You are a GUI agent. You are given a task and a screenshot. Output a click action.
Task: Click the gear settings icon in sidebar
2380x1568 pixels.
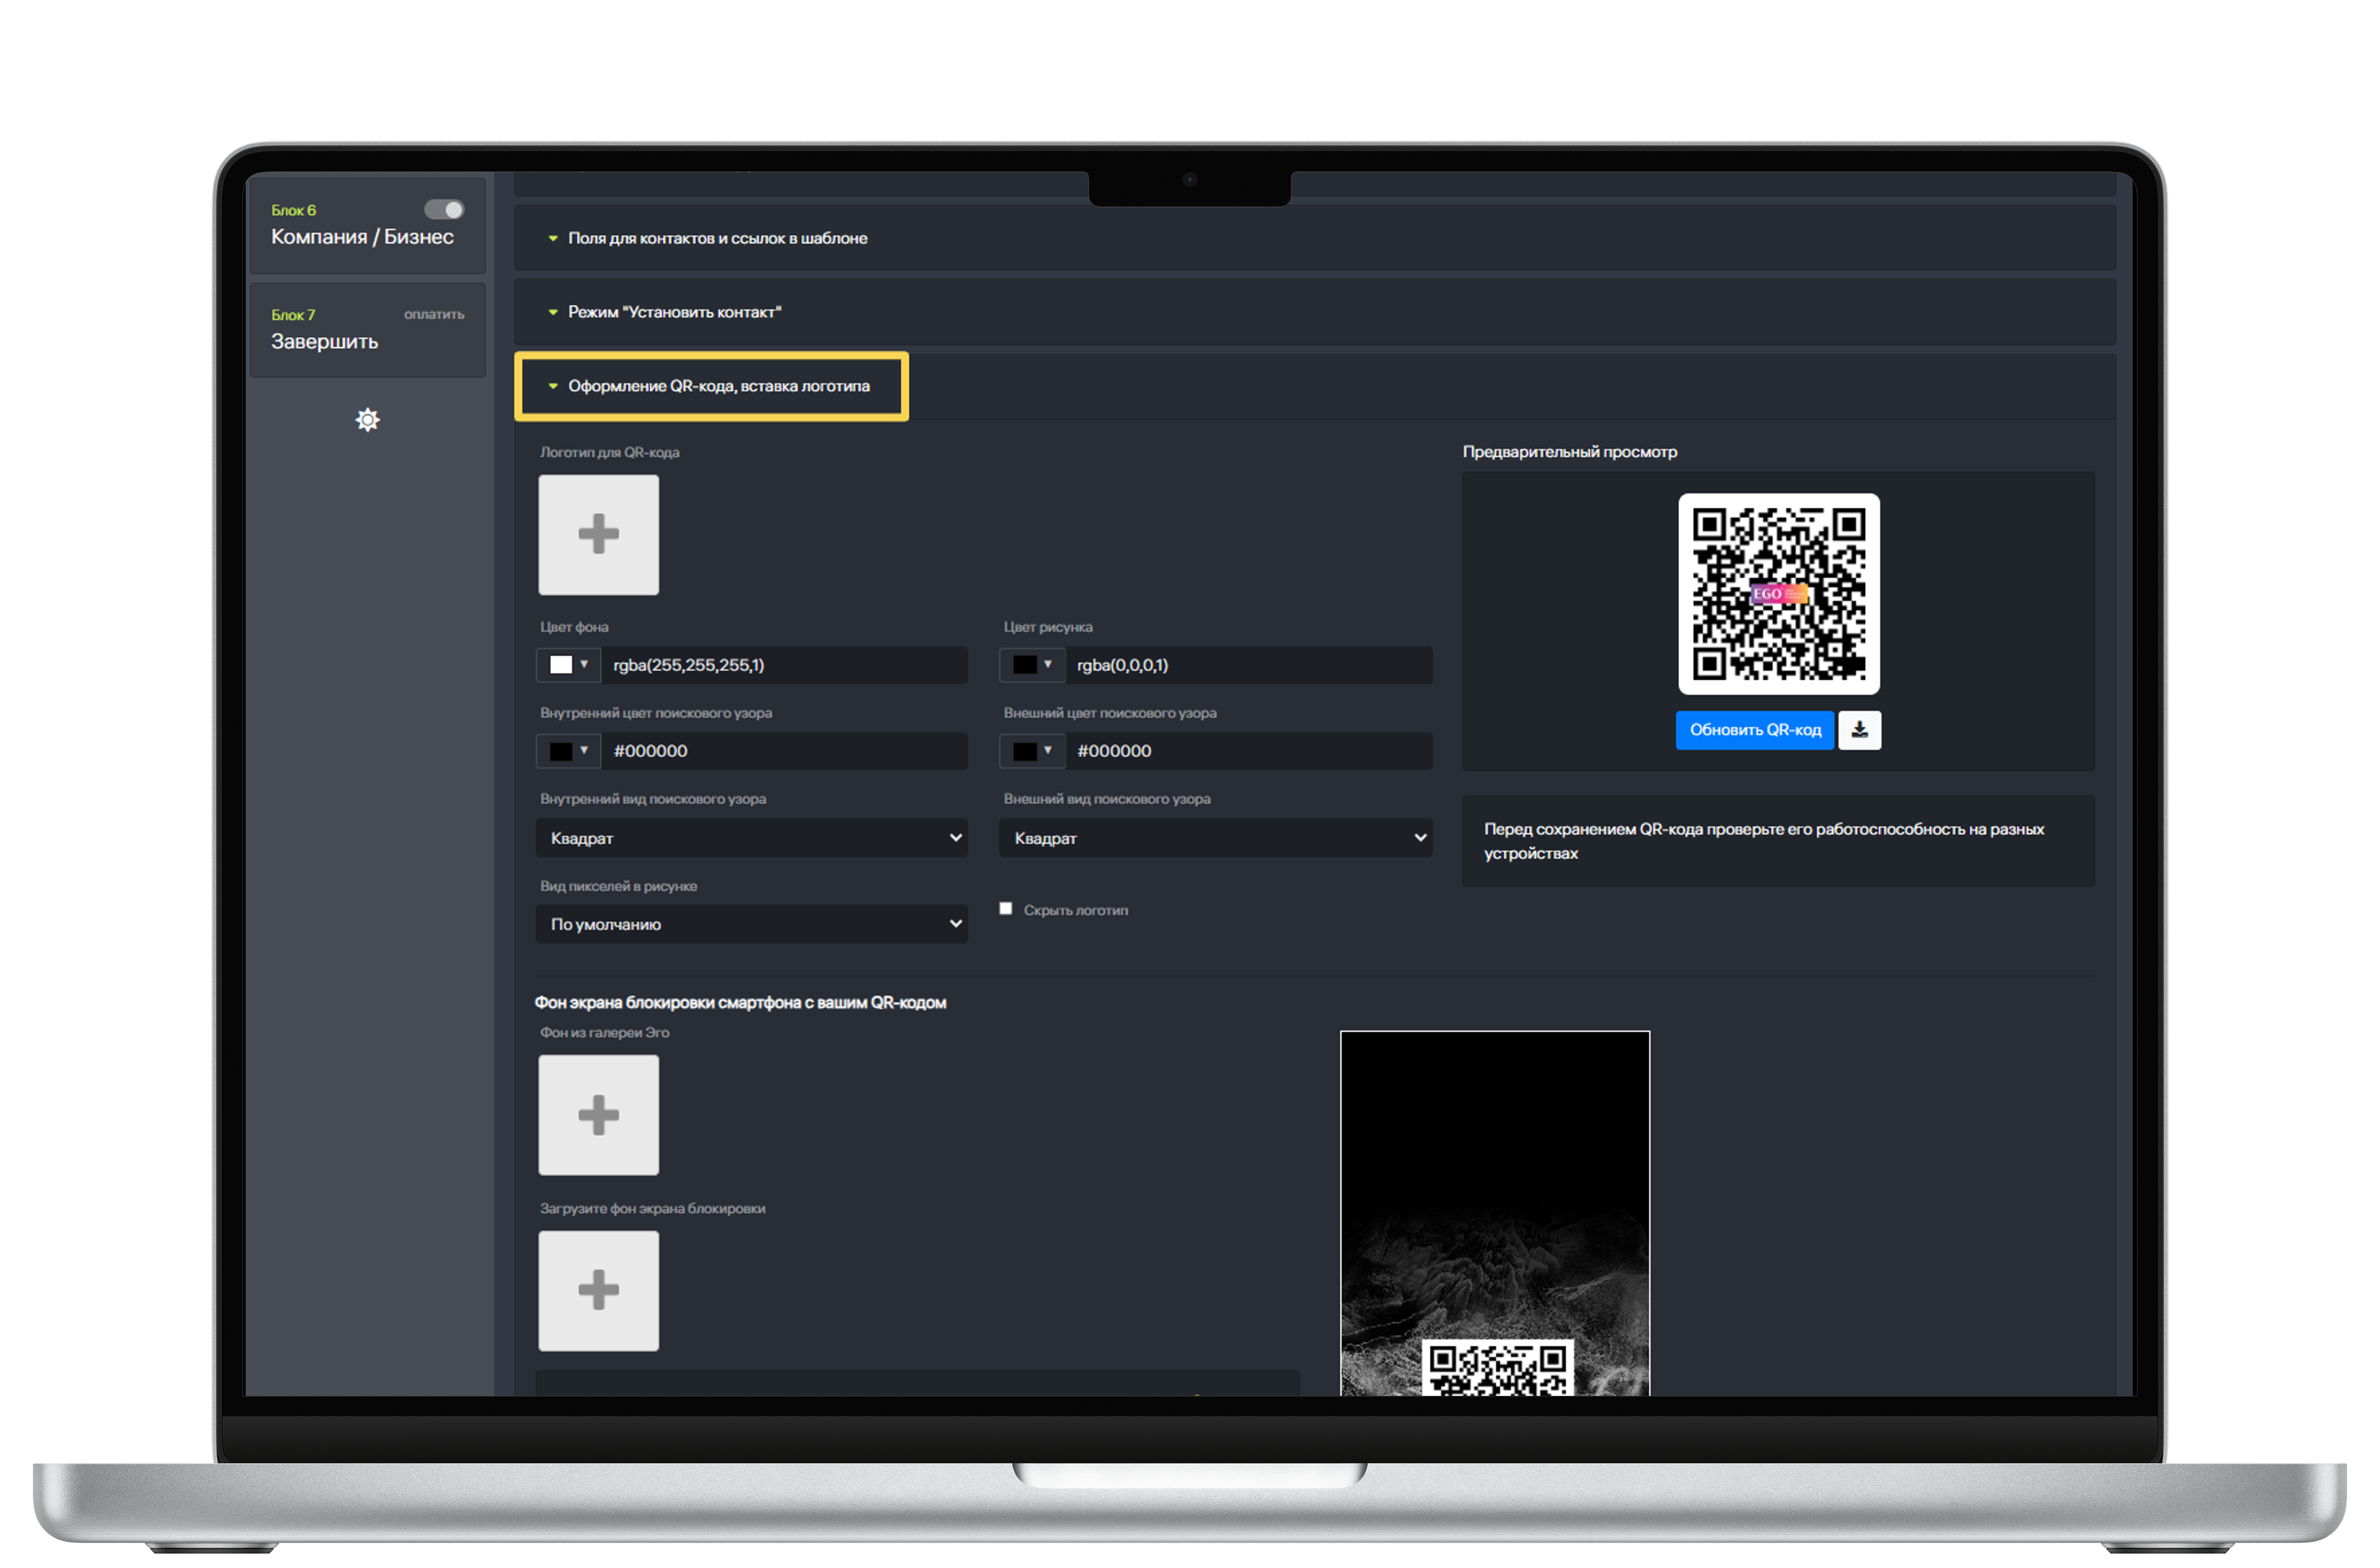click(367, 419)
